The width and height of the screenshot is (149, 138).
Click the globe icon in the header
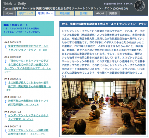[x=139, y=6]
